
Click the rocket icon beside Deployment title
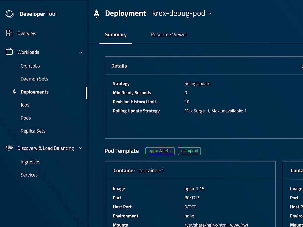(96, 13)
